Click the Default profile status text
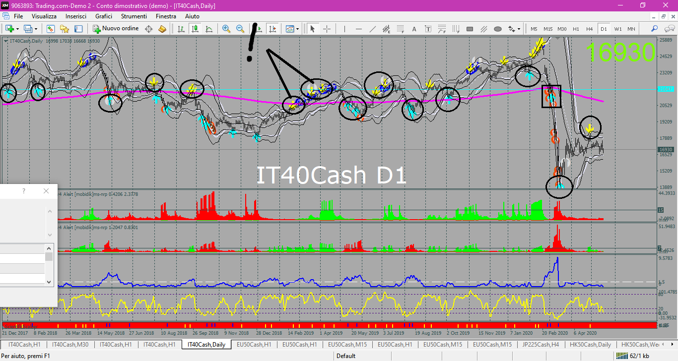 346,356
